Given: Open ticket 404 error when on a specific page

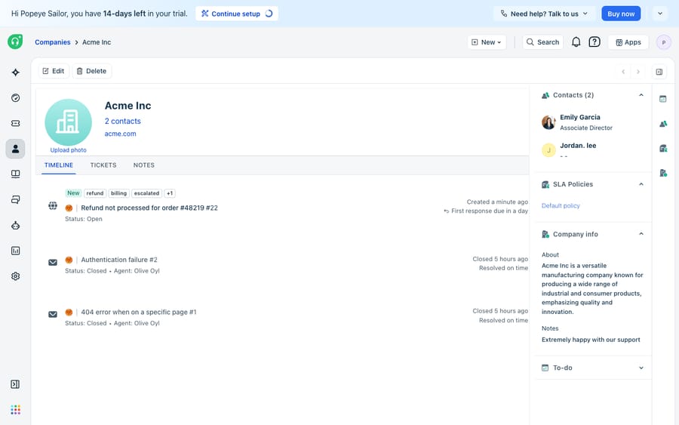Looking at the screenshot, I should pos(139,312).
